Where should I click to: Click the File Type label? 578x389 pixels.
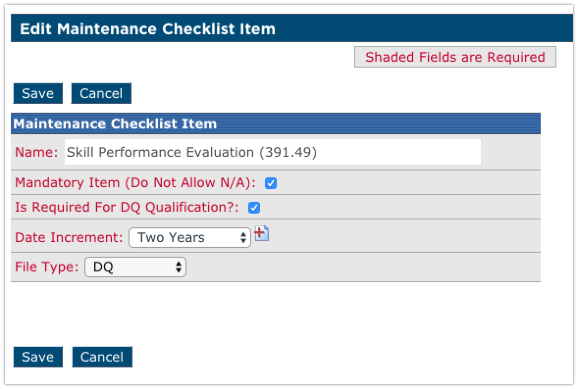click(x=47, y=267)
